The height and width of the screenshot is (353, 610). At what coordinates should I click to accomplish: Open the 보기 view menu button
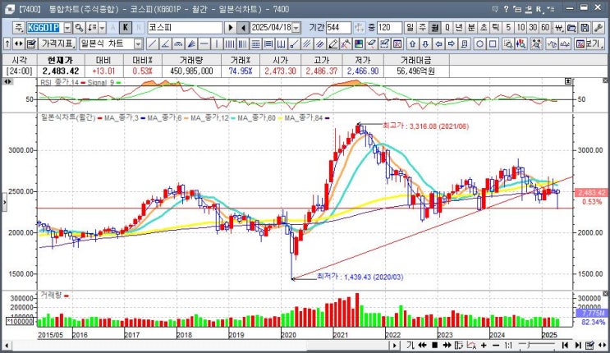click(x=588, y=44)
